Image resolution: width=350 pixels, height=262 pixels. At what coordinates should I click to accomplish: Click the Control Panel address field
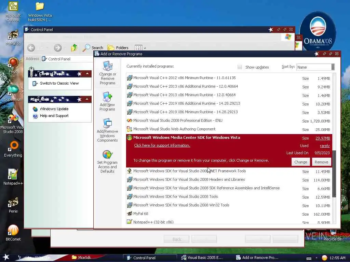tap(67, 59)
